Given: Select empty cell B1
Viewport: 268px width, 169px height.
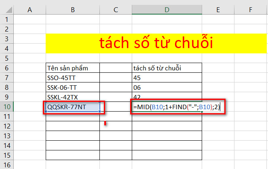Looking at the screenshot, I should [x=73, y=19].
